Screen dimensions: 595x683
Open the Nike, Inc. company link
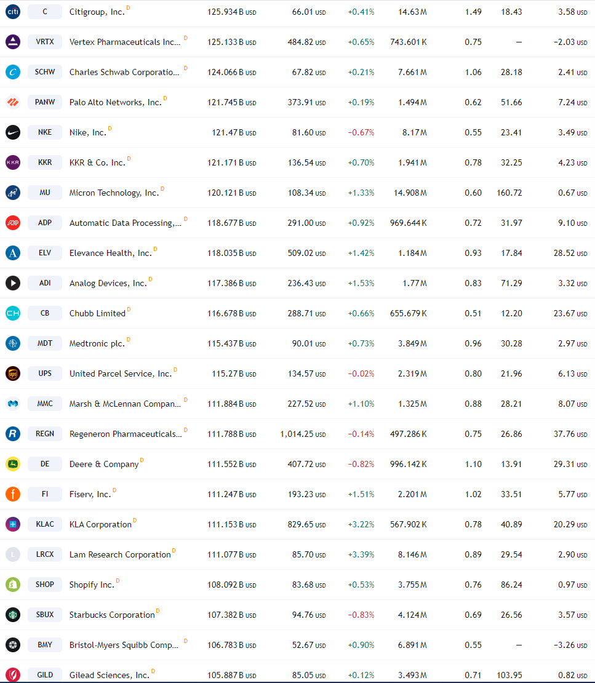coord(87,132)
